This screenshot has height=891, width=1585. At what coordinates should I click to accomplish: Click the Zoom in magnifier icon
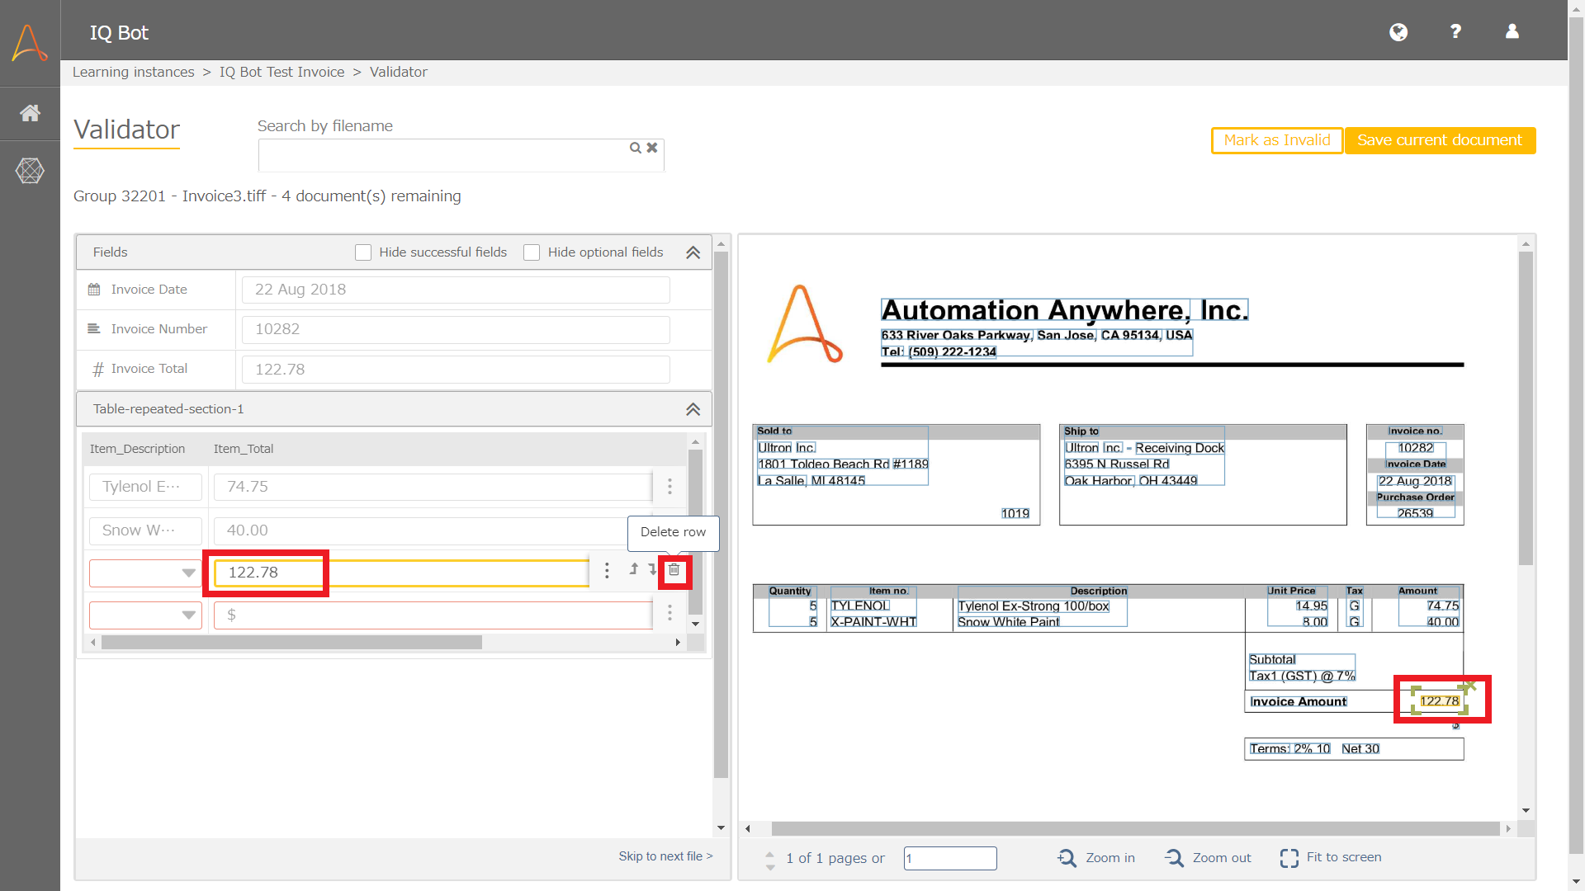pyautogui.click(x=1067, y=858)
